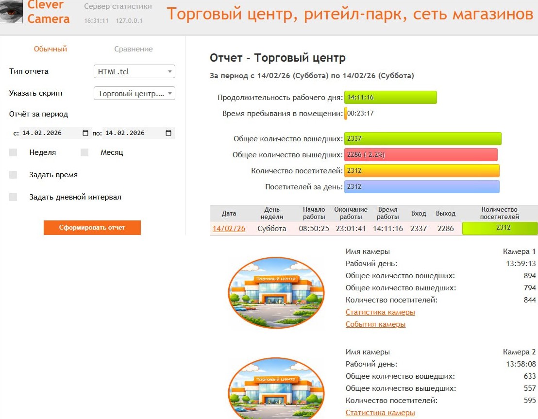Open calendar picker for end date

pyautogui.click(x=168, y=133)
